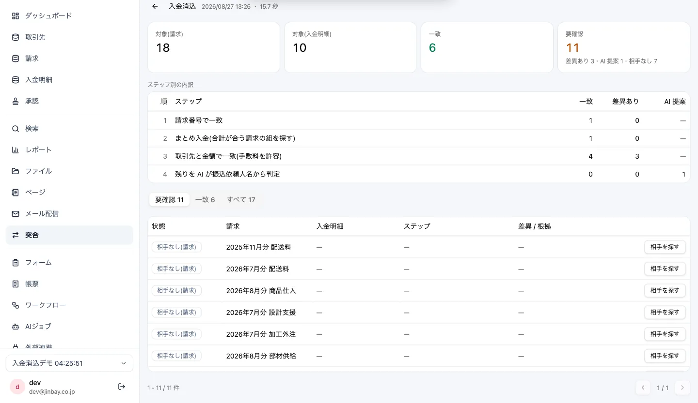698x403 pixels.
Task: Open ワークフロー in the sidebar menu
Action: (x=69, y=305)
